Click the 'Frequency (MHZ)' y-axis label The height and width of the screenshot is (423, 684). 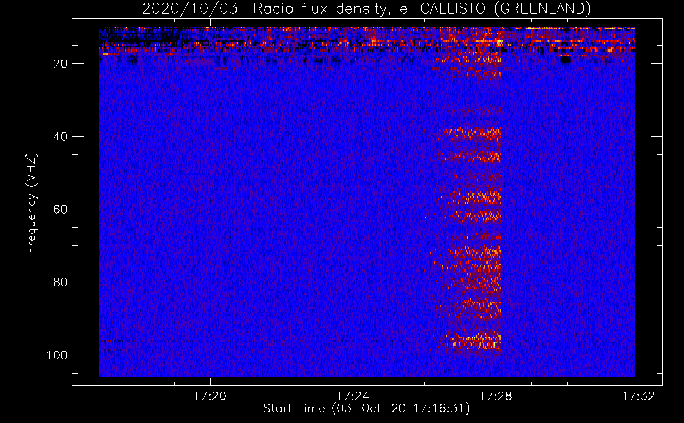point(32,203)
